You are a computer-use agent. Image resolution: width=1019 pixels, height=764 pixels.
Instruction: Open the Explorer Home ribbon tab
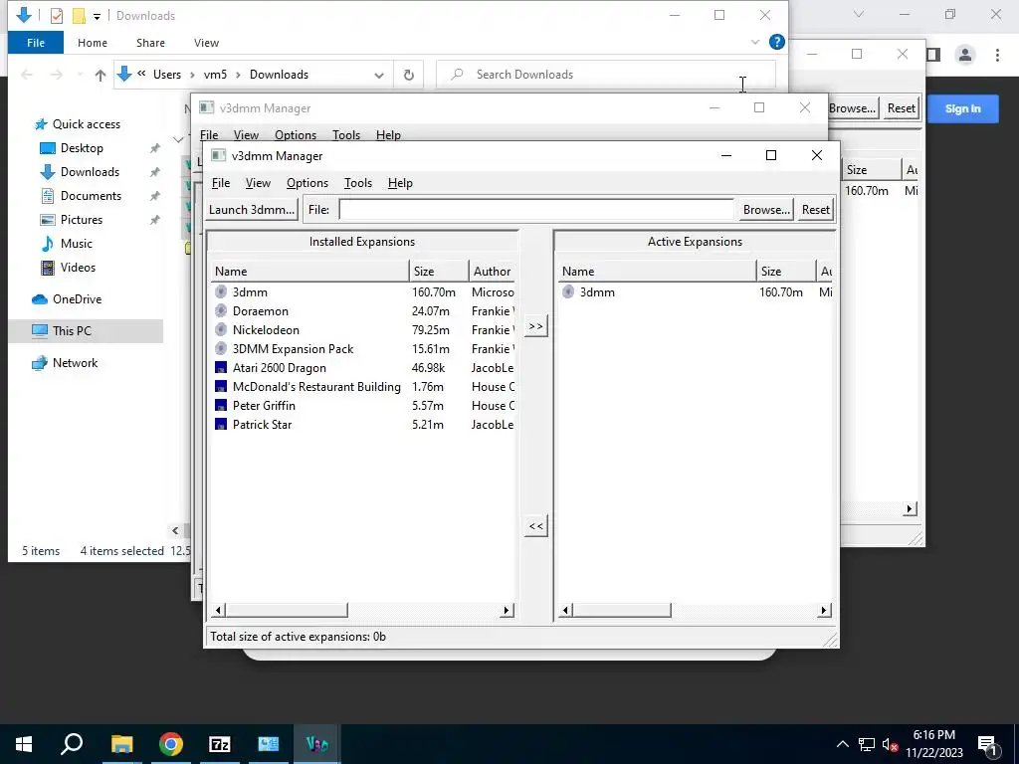point(93,43)
